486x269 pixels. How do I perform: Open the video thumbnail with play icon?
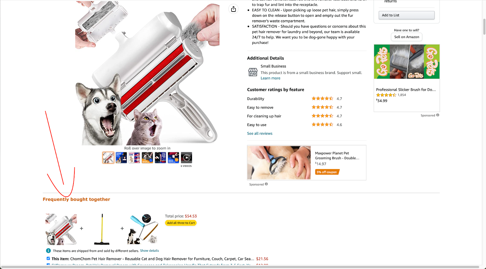click(x=187, y=158)
